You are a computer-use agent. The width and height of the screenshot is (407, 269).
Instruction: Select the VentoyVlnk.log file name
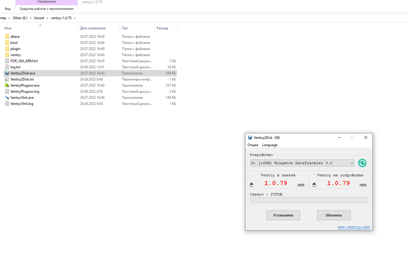tap(22, 104)
